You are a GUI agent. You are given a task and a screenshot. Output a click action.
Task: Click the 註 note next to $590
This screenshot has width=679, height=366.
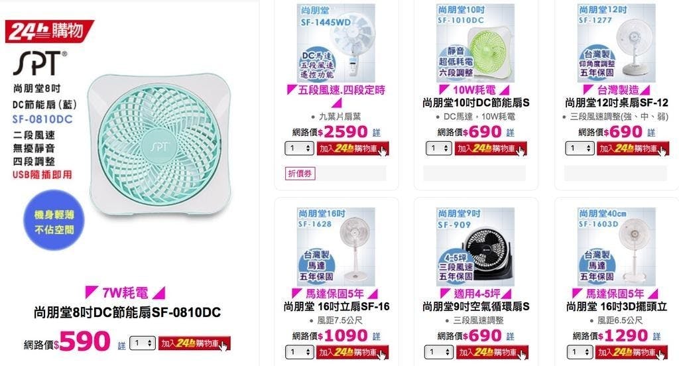click(122, 345)
